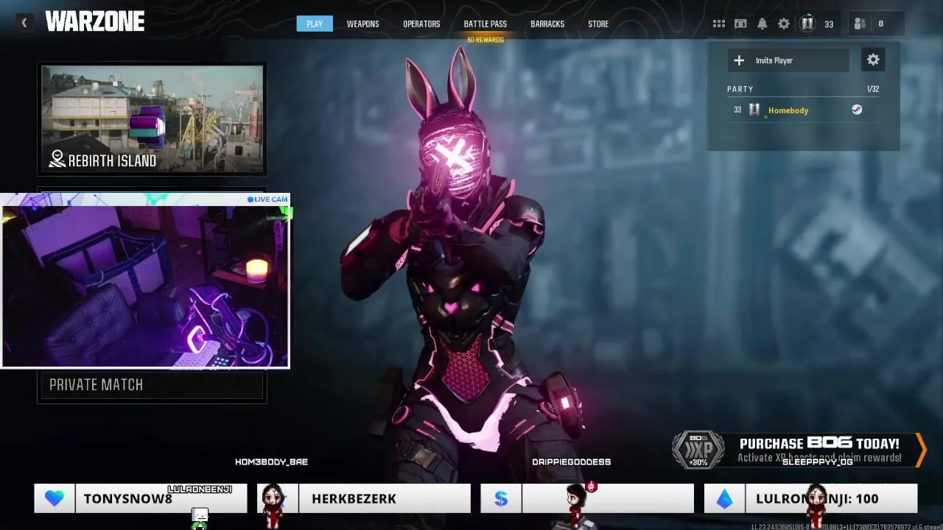Viewport: 943px width, 530px height.
Task: Click the rank icon next to Homebody
Action: pos(754,110)
